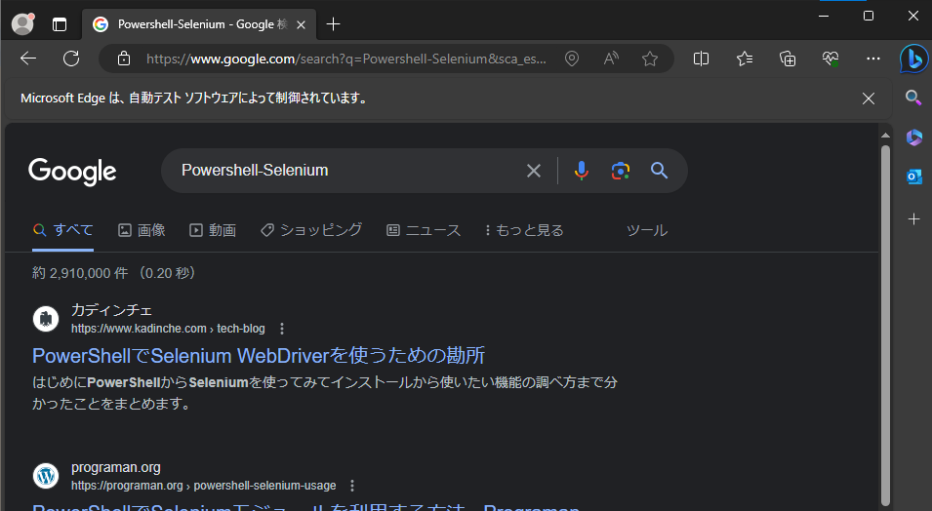Go back to the previous page
Image resolution: width=932 pixels, height=511 pixels.
[x=28, y=59]
